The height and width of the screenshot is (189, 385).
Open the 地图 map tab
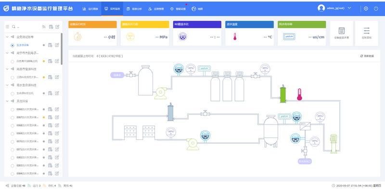point(197,9)
